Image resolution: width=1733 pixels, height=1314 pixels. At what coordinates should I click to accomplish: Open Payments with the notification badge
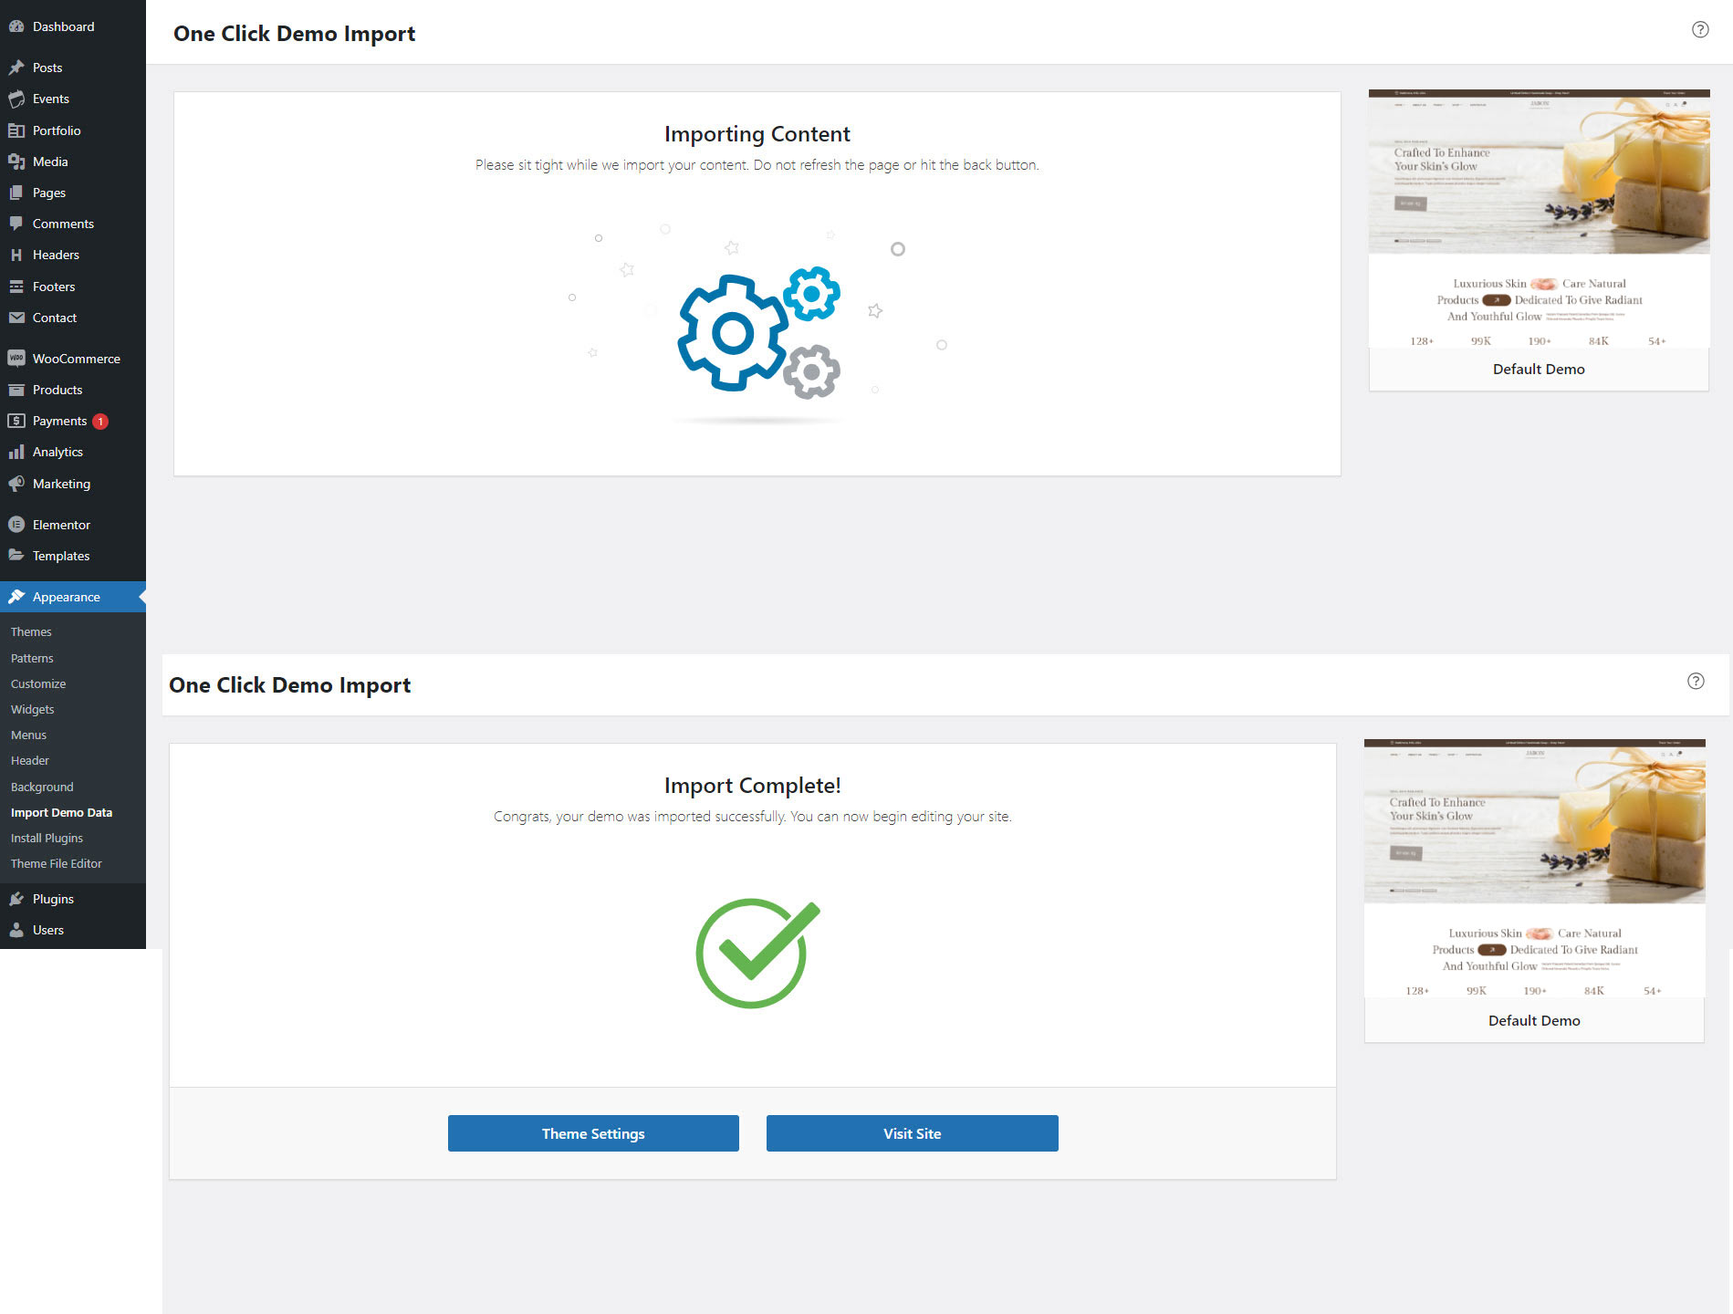(x=60, y=421)
